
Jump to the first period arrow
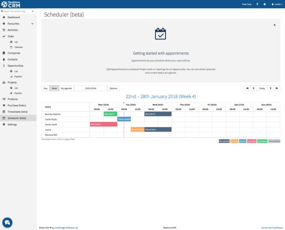pos(247,88)
